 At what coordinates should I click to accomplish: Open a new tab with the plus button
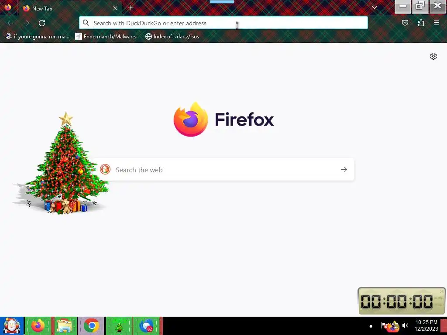pos(131,8)
